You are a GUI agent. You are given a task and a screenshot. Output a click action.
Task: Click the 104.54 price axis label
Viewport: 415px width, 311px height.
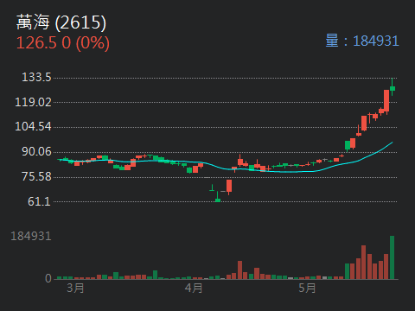[x=33, y=126]
